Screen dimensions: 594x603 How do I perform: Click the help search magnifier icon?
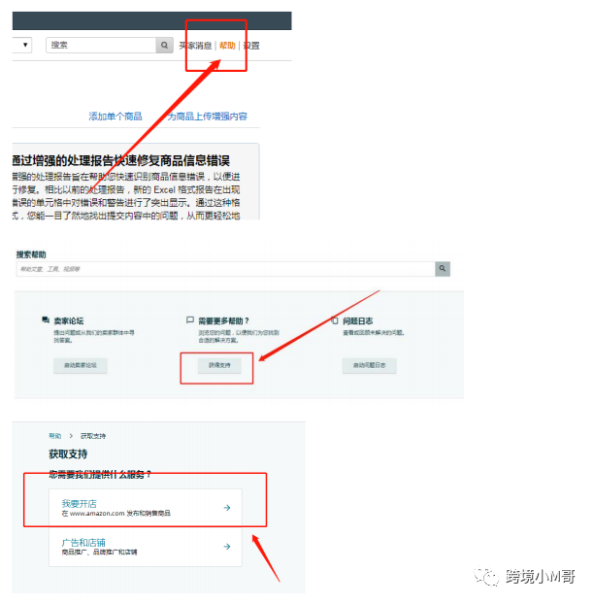point(443,269)
